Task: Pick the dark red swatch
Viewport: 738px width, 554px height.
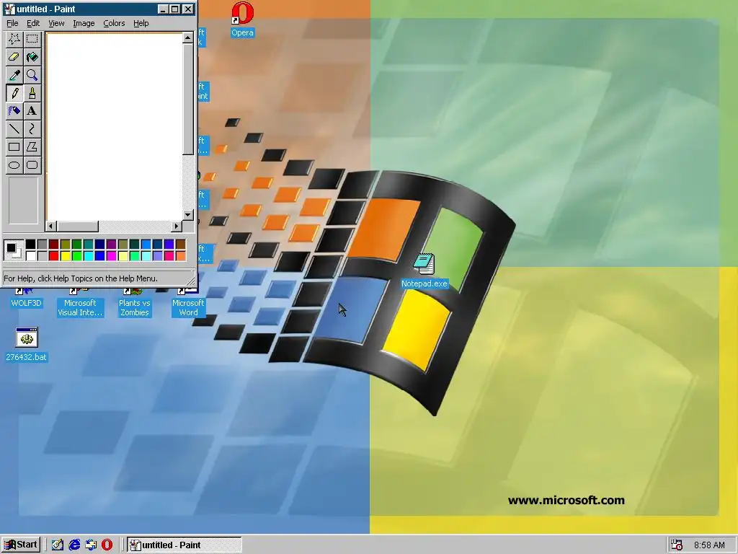Action: (x=53, y=244)
